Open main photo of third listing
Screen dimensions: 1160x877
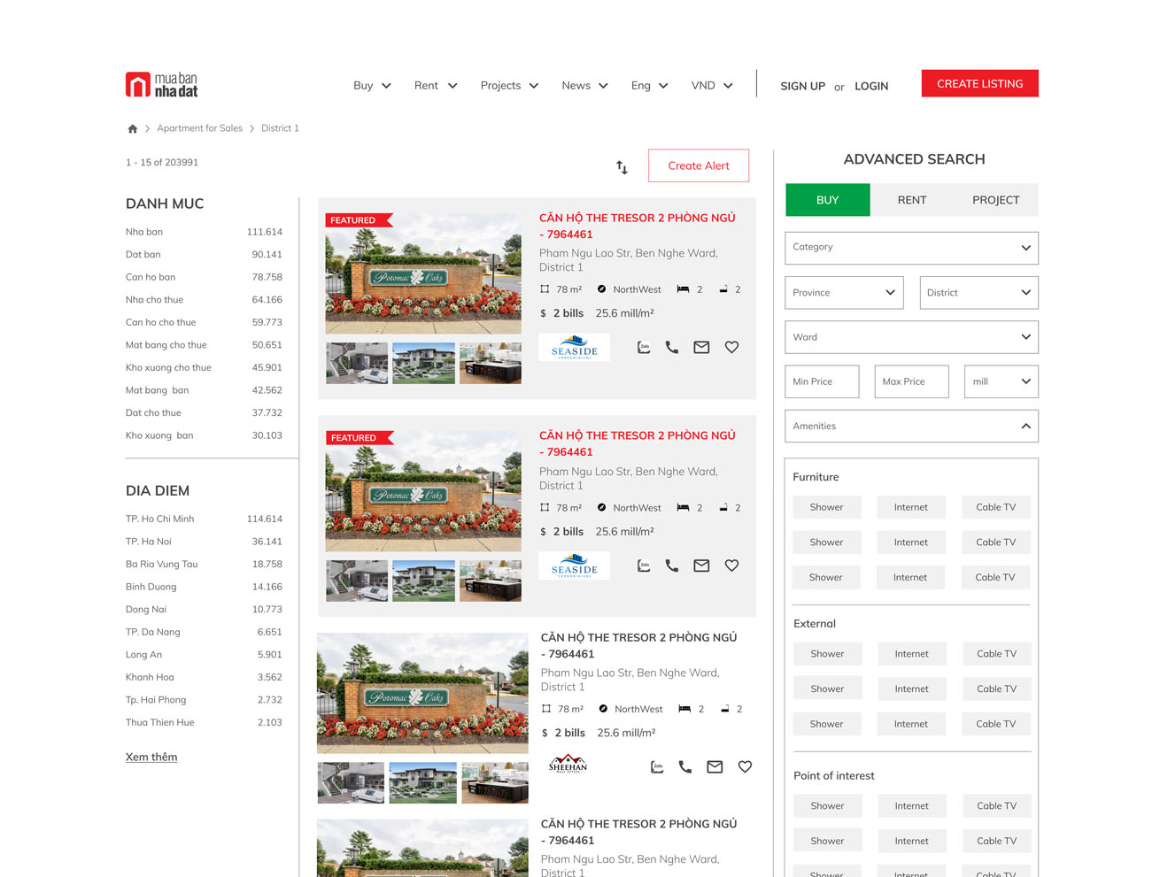click(x=422, y=693)
